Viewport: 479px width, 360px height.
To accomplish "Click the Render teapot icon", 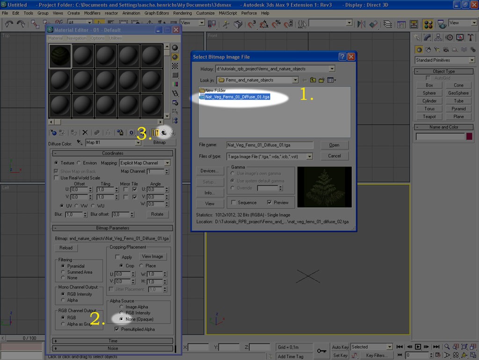I will (441, 24).
